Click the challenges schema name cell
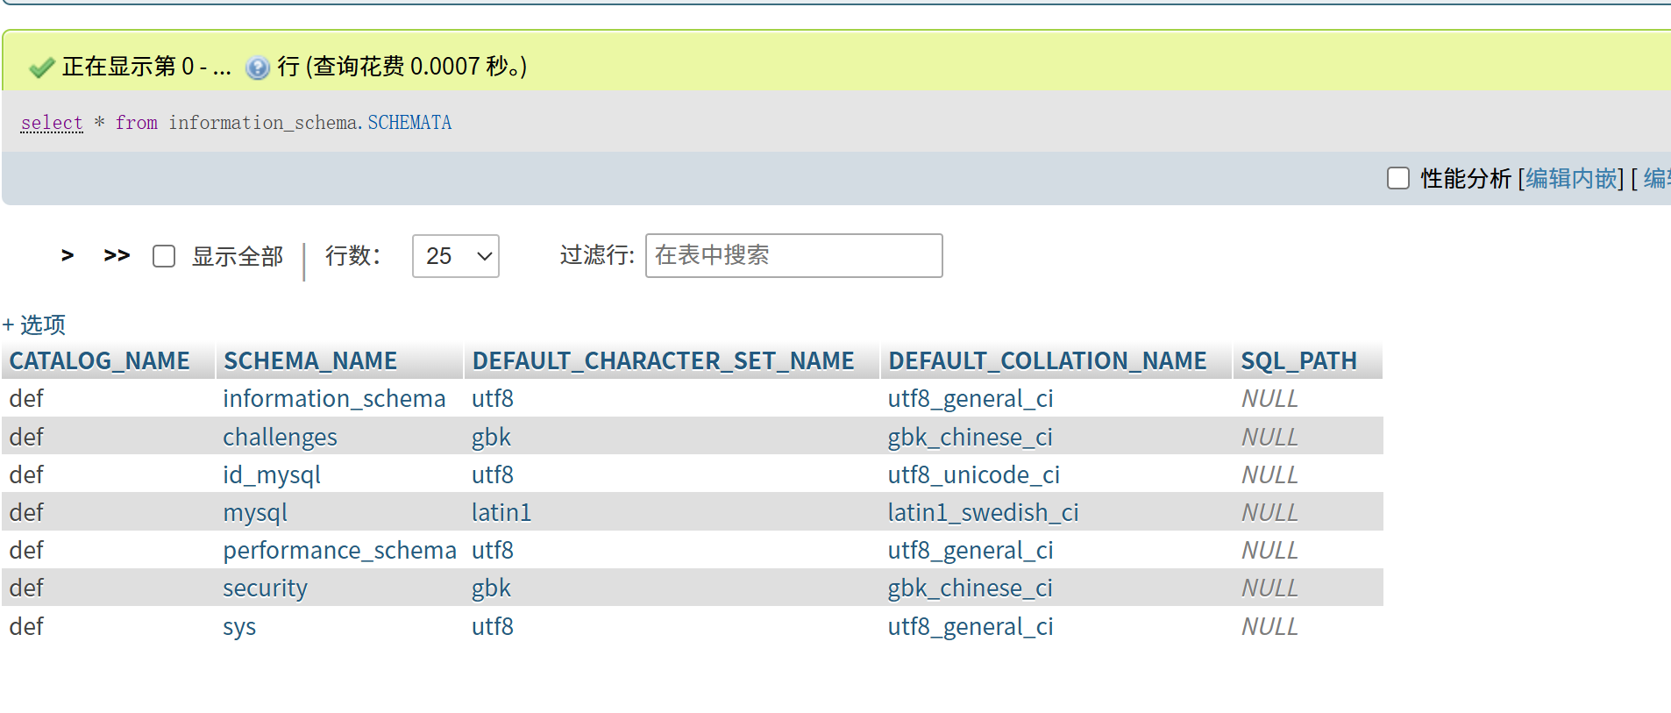 (280, 437)
